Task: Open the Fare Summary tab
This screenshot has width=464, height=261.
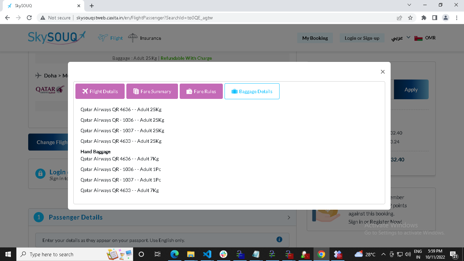Action: click(152, 91)
